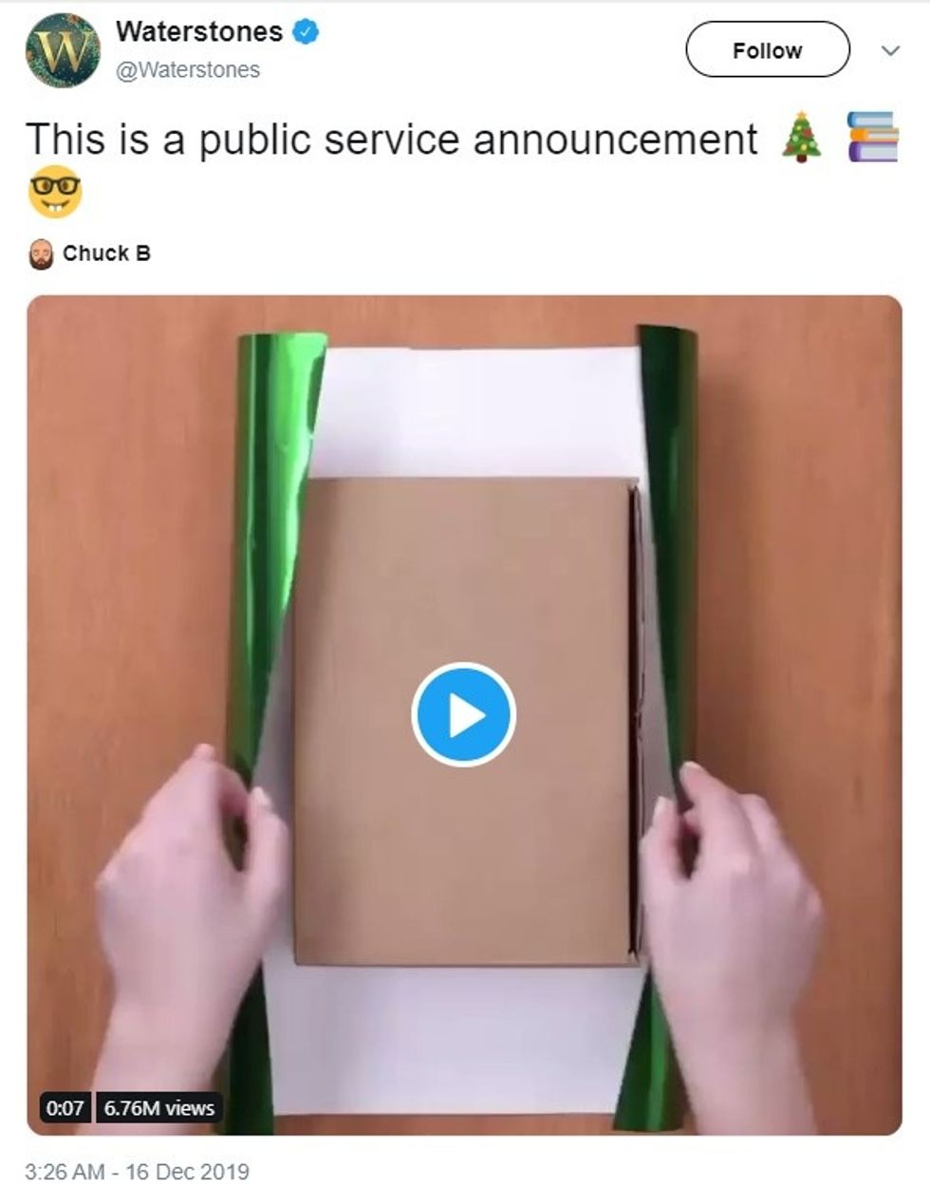Click the public service announcement tweet text
The image size is (930, 1184).
click(x=391, y=139)
